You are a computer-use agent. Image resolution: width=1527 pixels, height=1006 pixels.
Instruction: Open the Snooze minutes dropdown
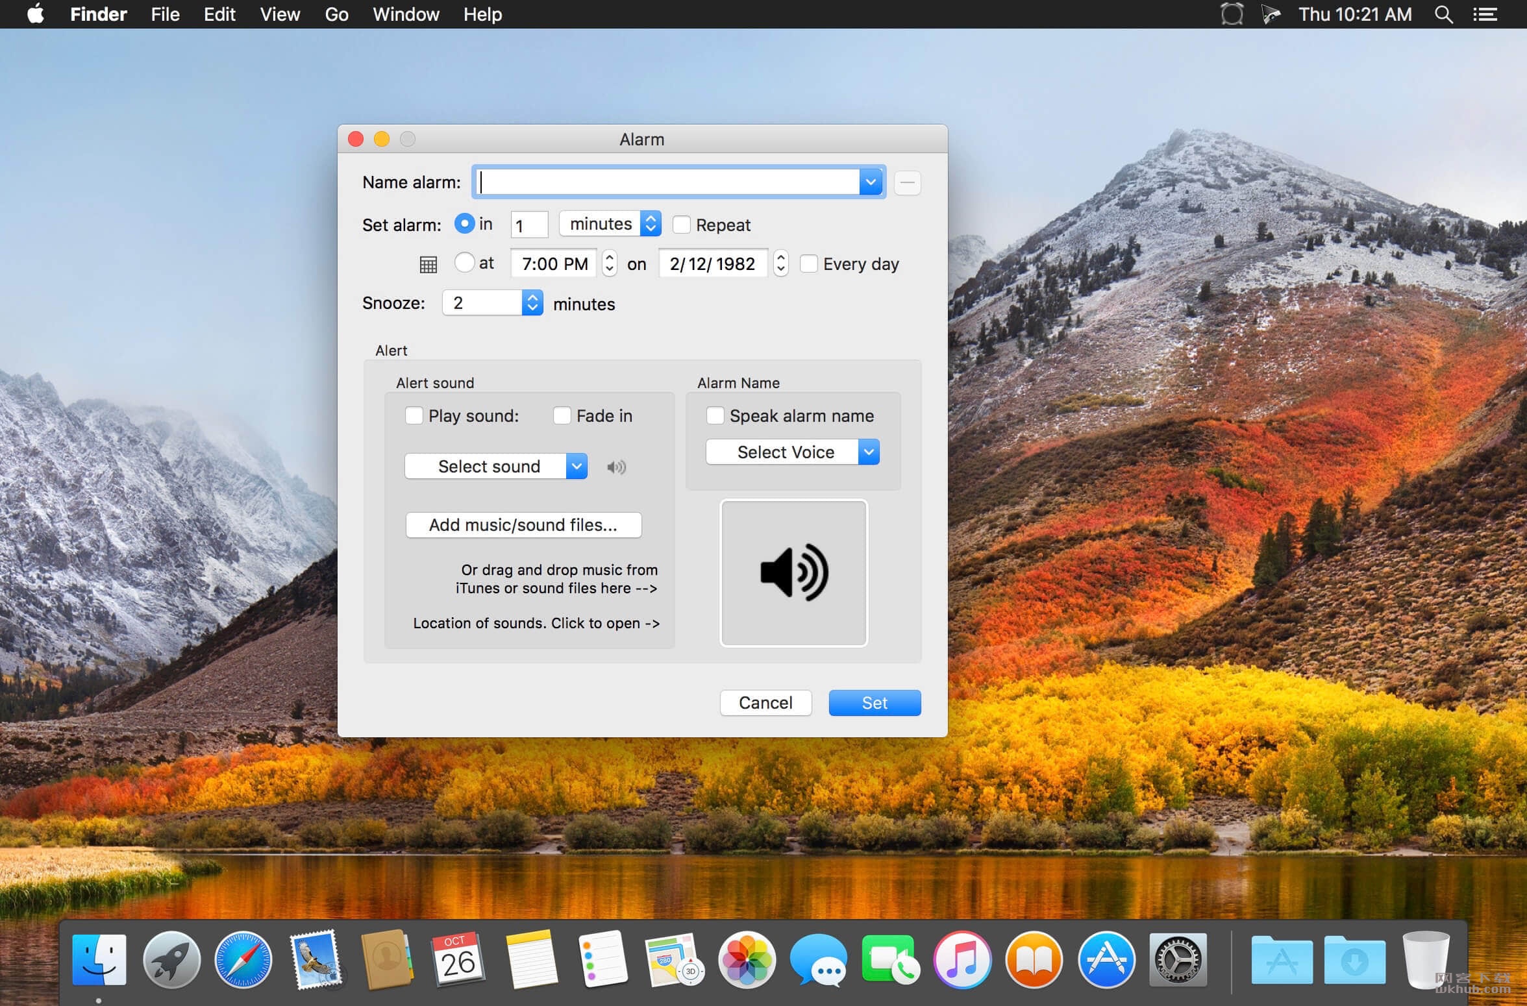(492, 303)
